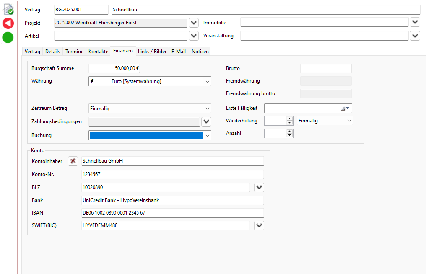Viewport: 426px width, 274px height.
Task: Click the save document icon with green check
Action: (x=8, y=9)
